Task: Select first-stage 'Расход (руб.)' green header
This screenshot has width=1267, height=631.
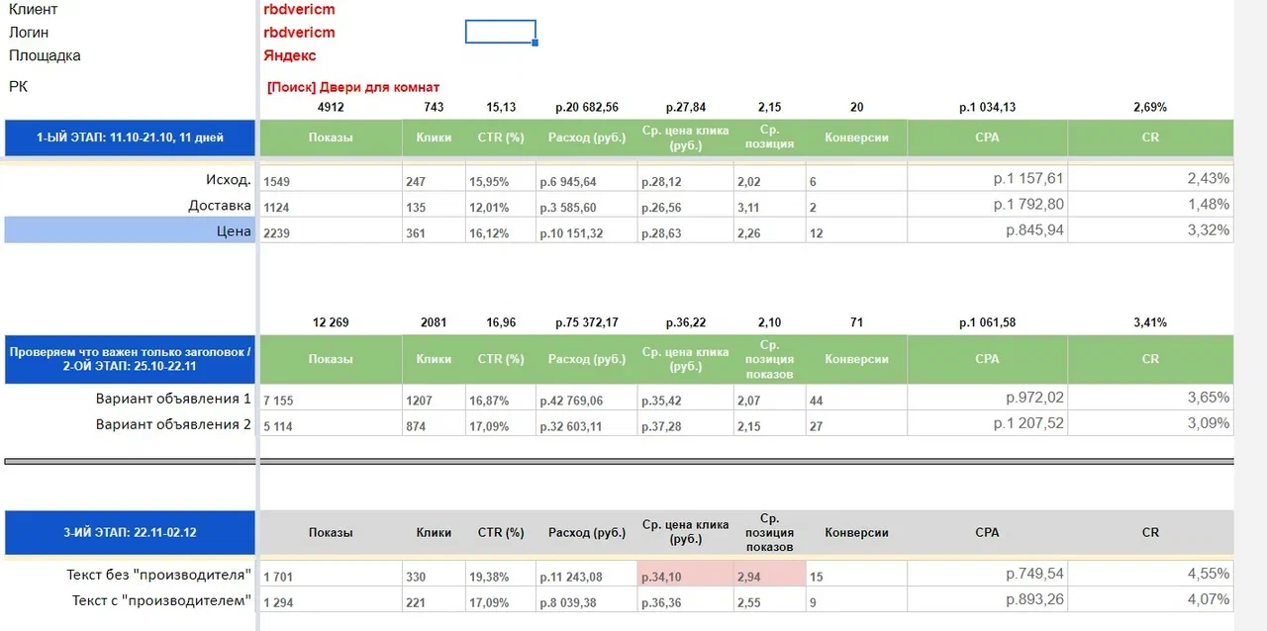Action: tap(587, 137)
